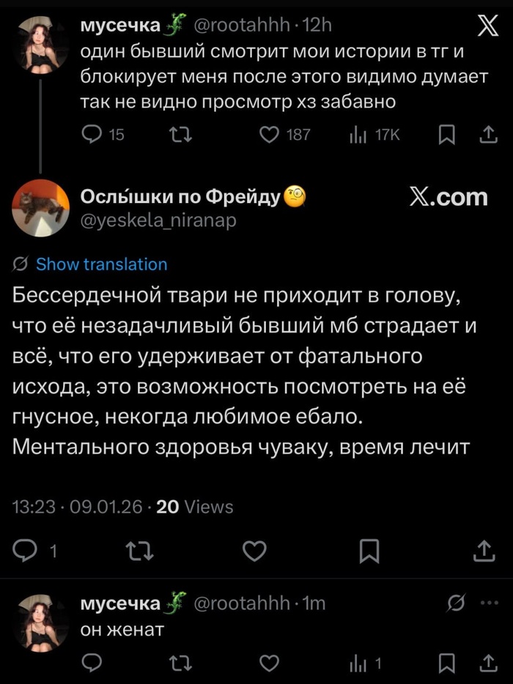Share the top tweet by мусечка

point(487,134)
